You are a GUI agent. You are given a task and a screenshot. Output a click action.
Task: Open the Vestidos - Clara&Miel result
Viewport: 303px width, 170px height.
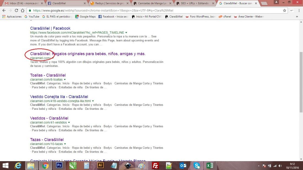[49, 118]
